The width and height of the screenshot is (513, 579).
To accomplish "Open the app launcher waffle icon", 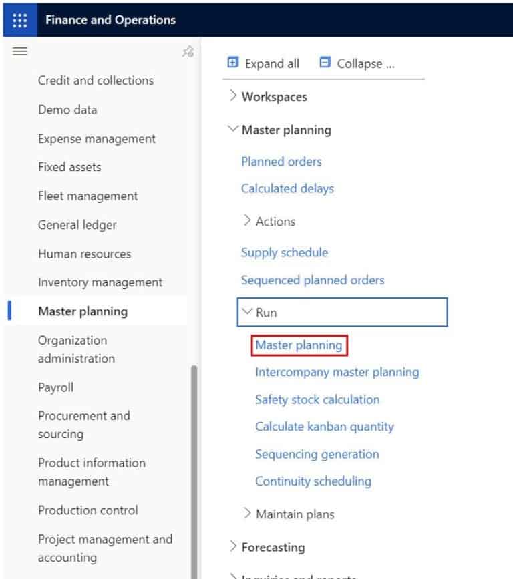I will [x=20, y=20].
